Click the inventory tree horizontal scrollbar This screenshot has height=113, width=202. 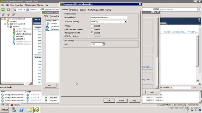16,83
